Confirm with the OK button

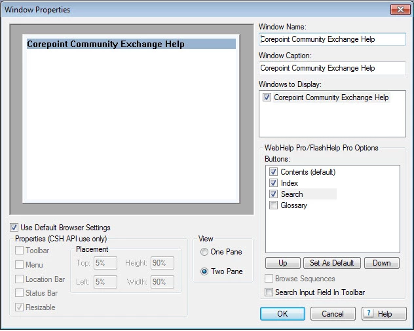click(x=282, y=314)
